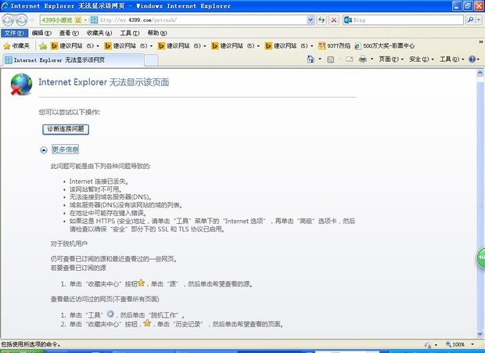Click the star icon after 收藏夹中心 按钮 in step 1
The image size is (485, 353).
141,283
